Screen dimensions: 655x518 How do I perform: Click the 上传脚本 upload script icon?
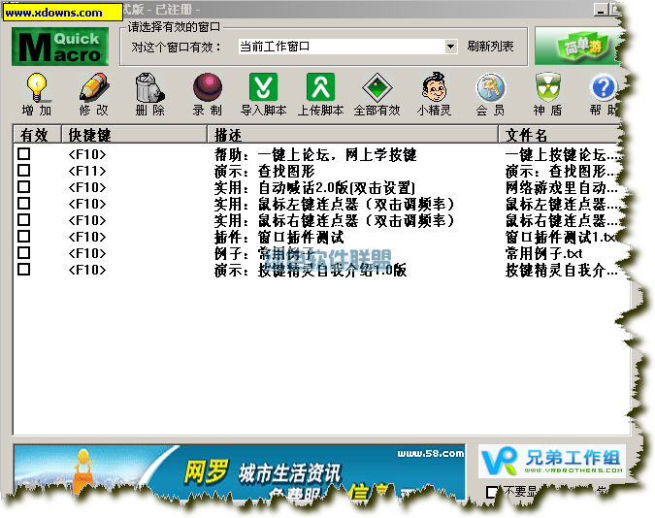click(320, 87)
